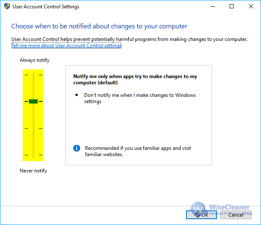Viewport: 261px width, 225px height.
Task: Click the 'Never notify' label
Action: click(x=33, y=171)
